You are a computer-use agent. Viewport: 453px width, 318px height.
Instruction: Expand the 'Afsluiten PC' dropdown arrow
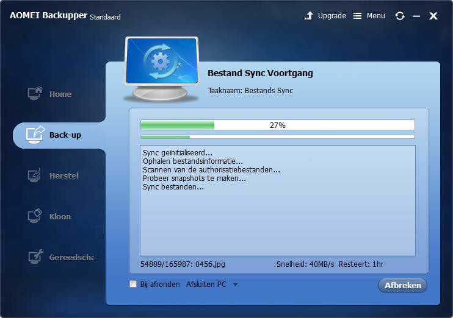tap(236, 285)
